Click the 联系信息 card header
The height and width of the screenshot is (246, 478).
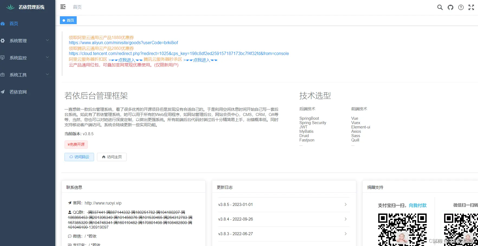[x=134, y=187]
